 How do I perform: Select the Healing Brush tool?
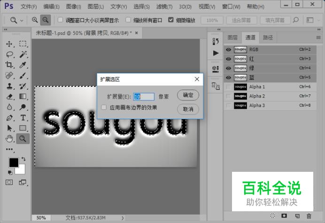[9, 76]
